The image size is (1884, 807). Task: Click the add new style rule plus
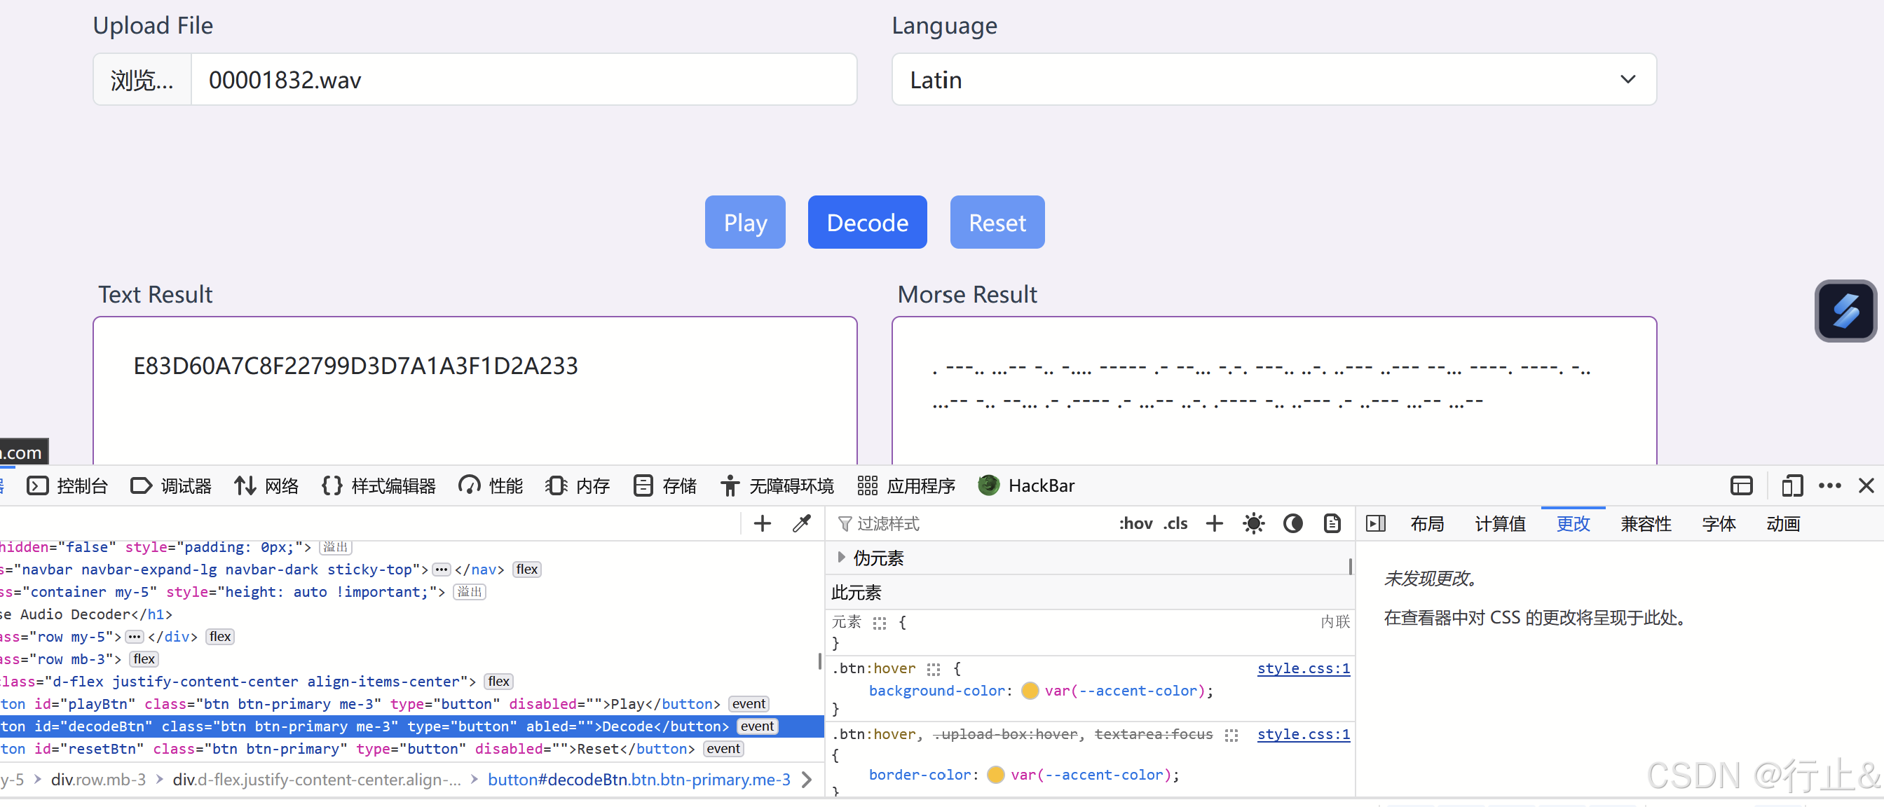[1214, 523]
